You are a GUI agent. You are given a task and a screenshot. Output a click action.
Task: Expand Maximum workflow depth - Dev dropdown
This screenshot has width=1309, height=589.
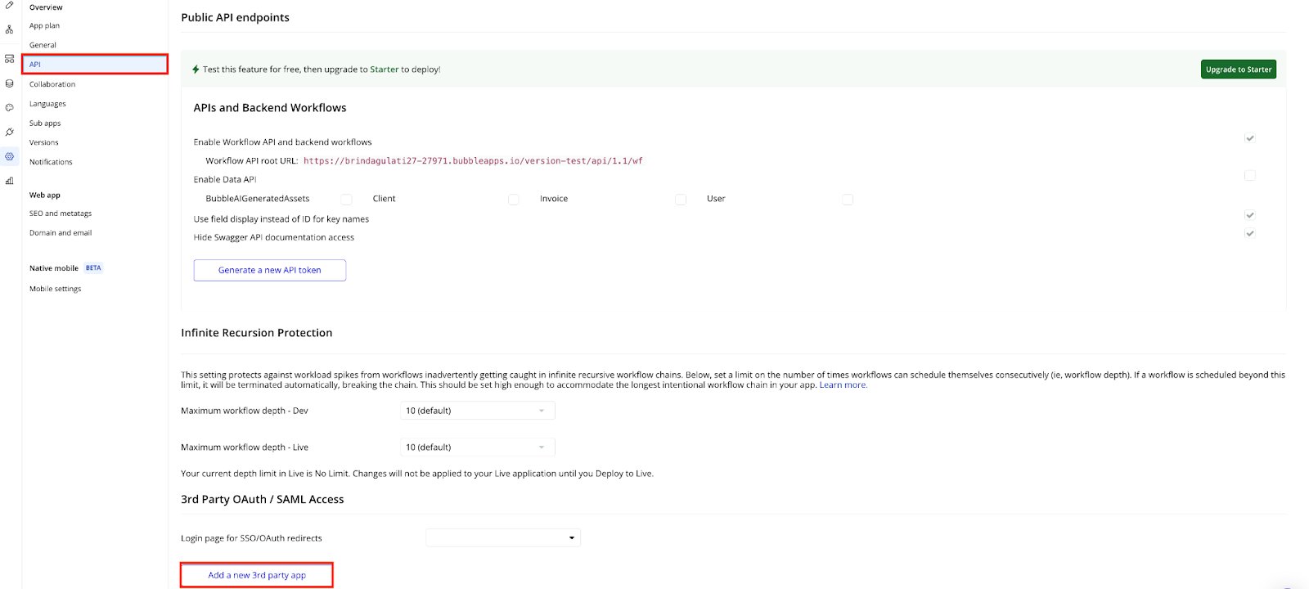[x=478, y=411]
